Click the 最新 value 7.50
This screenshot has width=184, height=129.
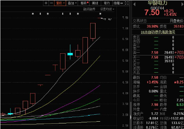(155, 77)
